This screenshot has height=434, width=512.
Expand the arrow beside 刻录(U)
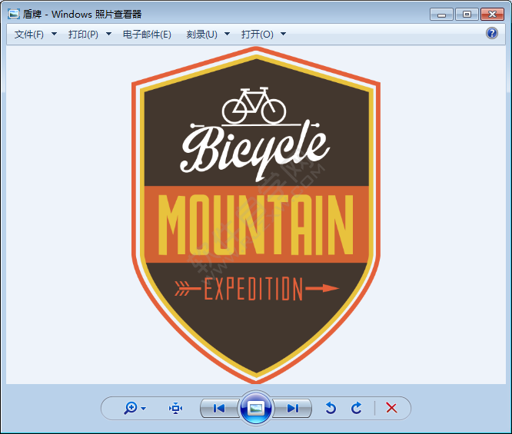click(228, 35)
